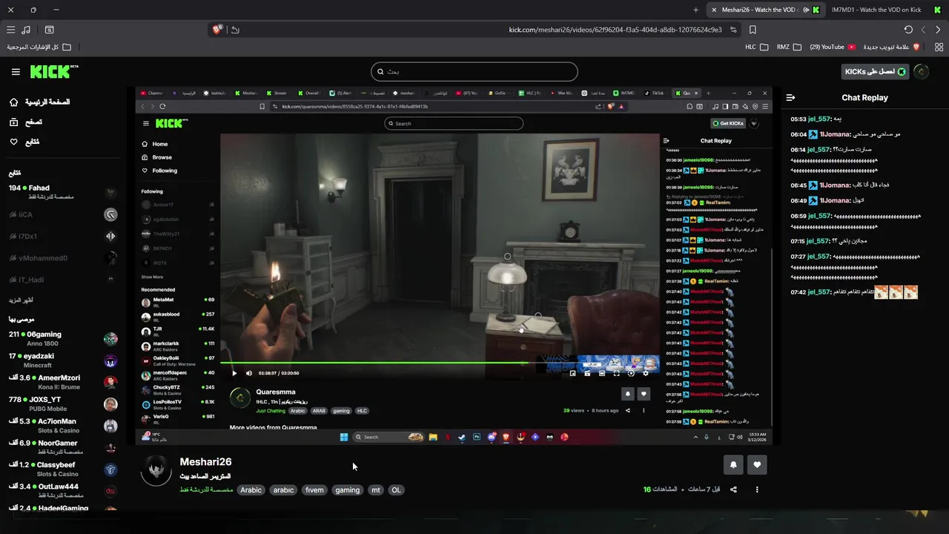Toggle follow heart for Meshari26
This screenshot has height=534, width=949.
pyautogui.click(x=757, y=465)
